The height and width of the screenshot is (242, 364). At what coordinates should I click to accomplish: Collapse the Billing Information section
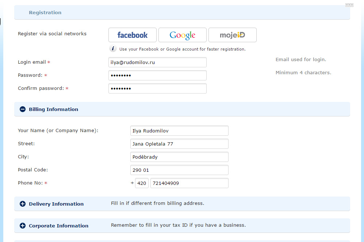23,109
